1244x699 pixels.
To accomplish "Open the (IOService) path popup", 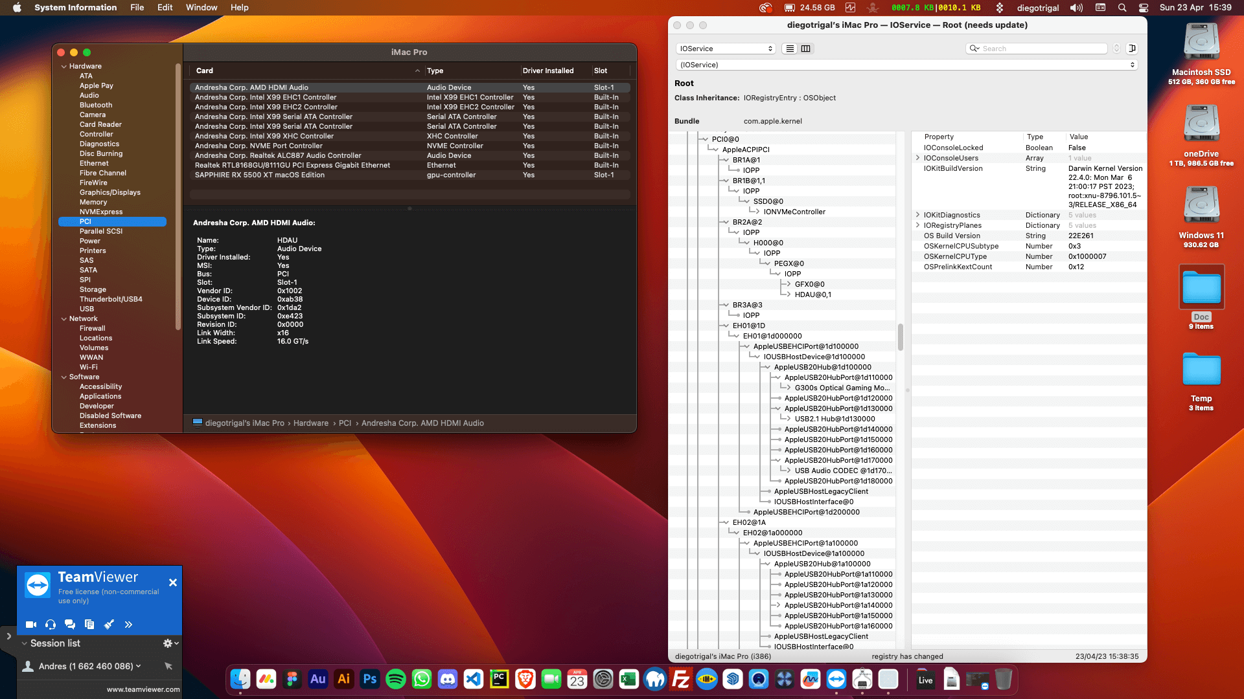I will pos(906,65).
